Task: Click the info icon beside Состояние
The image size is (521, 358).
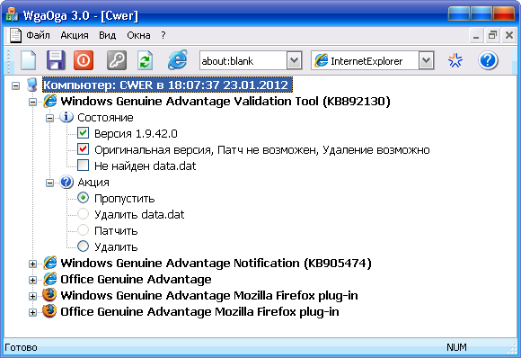Action: pyautogui.click(x=66, y=117)
